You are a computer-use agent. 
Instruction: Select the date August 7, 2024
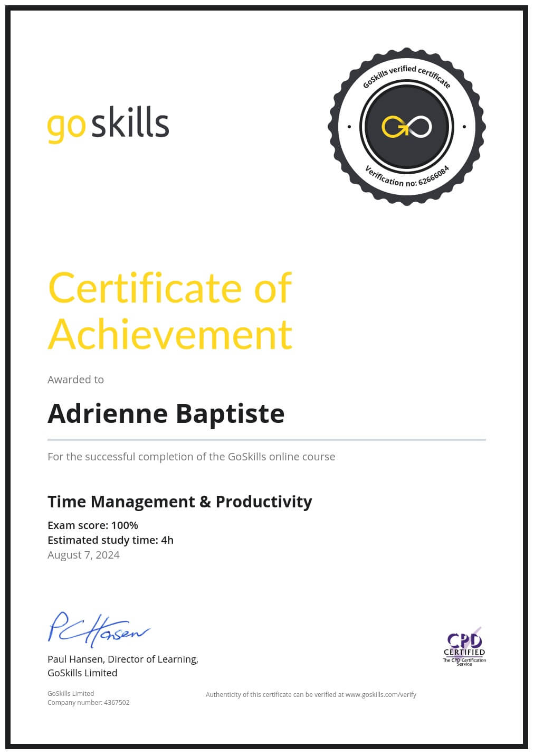coord(83,555)
